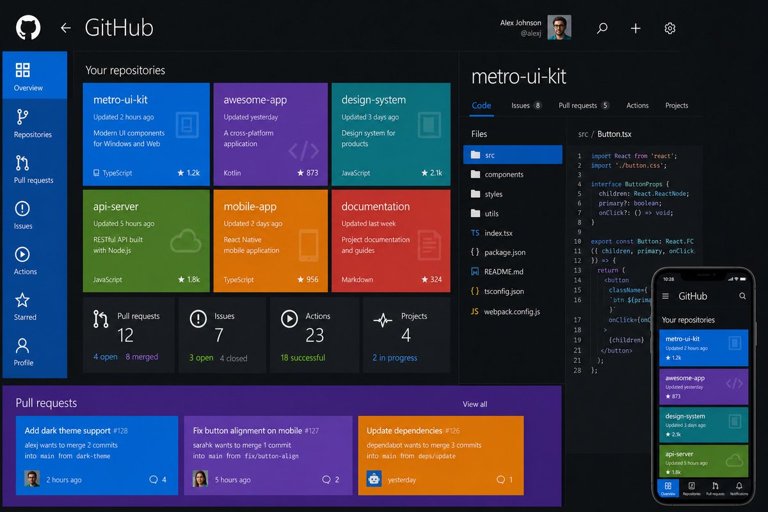Click the star icon on metro-ui-kit tile
This screenshot has height=512, width=768.
180,173
